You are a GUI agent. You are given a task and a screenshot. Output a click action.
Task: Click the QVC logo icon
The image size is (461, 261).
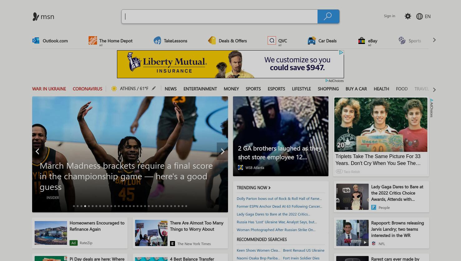click(x=272, y=40)
